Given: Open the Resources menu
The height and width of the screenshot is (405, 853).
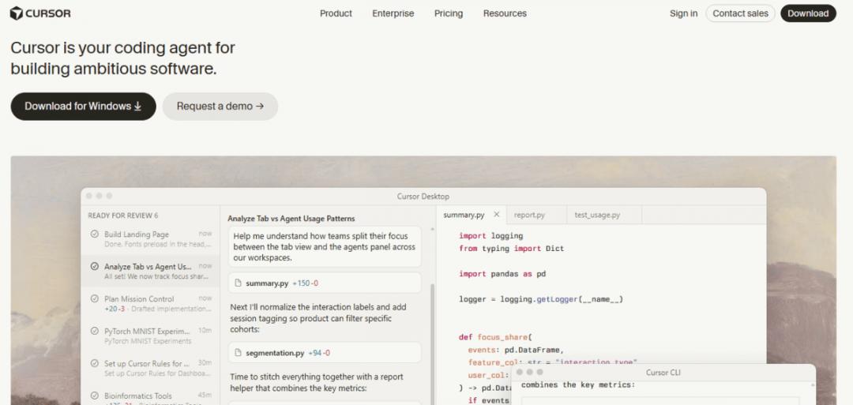Looking at the screenshot, I should [505, 13].
